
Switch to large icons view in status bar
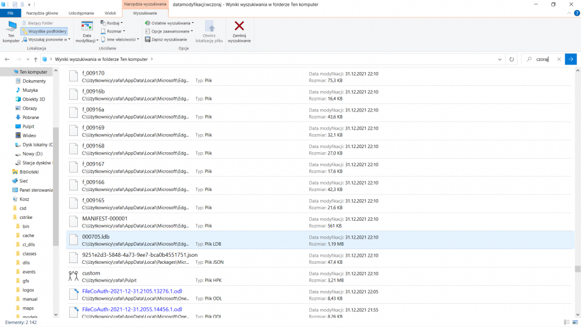[575, 322]
